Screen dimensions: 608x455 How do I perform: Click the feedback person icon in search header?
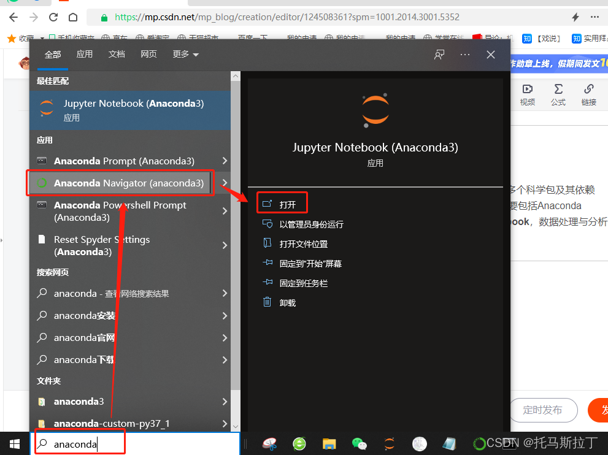(439, 55)
